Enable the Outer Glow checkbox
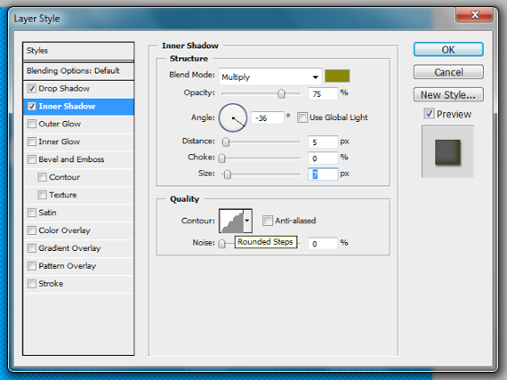The width and height of the screenshot is (507, 380). point(31,124)
